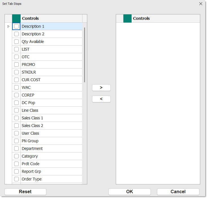Image resolution: width=207 pixels, height=198 pixels.
Task: Select the Line Class row label
Action: pyautogui.click(x=30, y=110)
